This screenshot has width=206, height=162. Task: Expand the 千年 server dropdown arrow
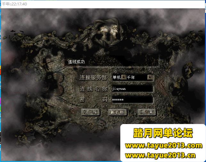coord(150,77)
